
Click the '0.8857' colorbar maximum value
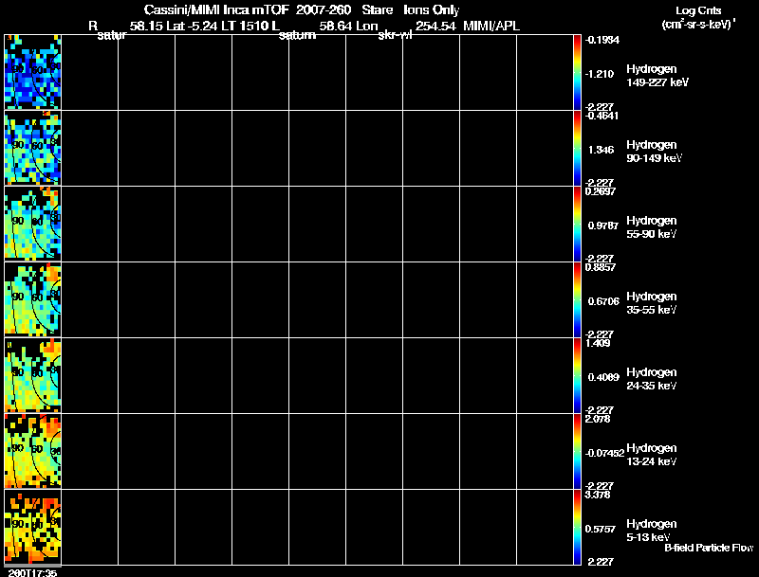pos(601,268)
